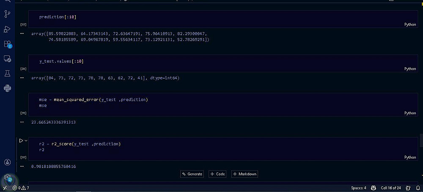
Task: Place cursor in the mean_squared_error code line
Action: [x=93, y=100]
